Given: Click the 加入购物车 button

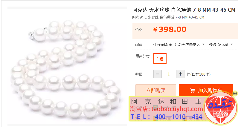Looking at the screenshot, I should [206, 90].
